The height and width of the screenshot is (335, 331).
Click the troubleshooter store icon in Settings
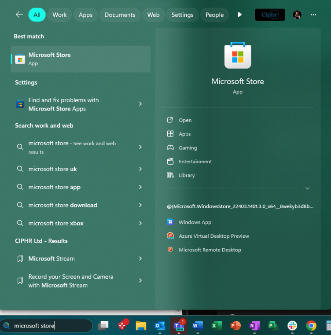[x=20, y=104]
